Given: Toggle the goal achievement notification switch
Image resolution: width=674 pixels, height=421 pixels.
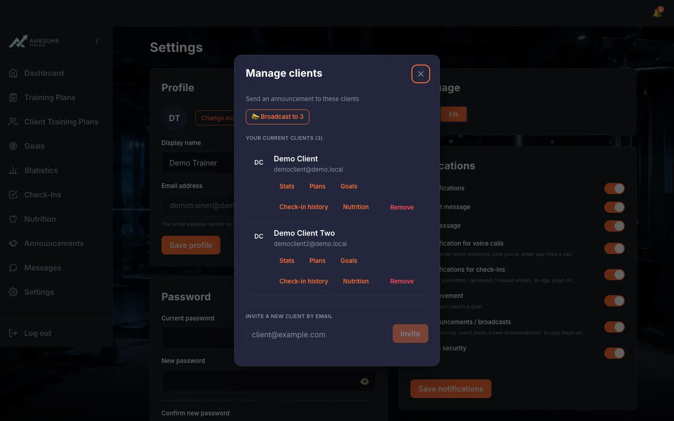Looking at the screenshot, I should 614,301.
